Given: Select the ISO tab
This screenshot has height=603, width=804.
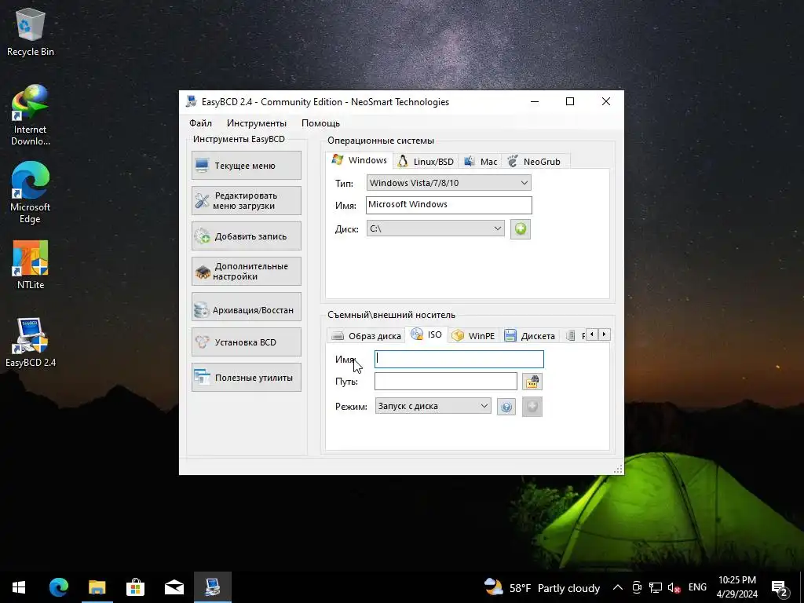Looking at the screenshot, I should coord(426,334).
